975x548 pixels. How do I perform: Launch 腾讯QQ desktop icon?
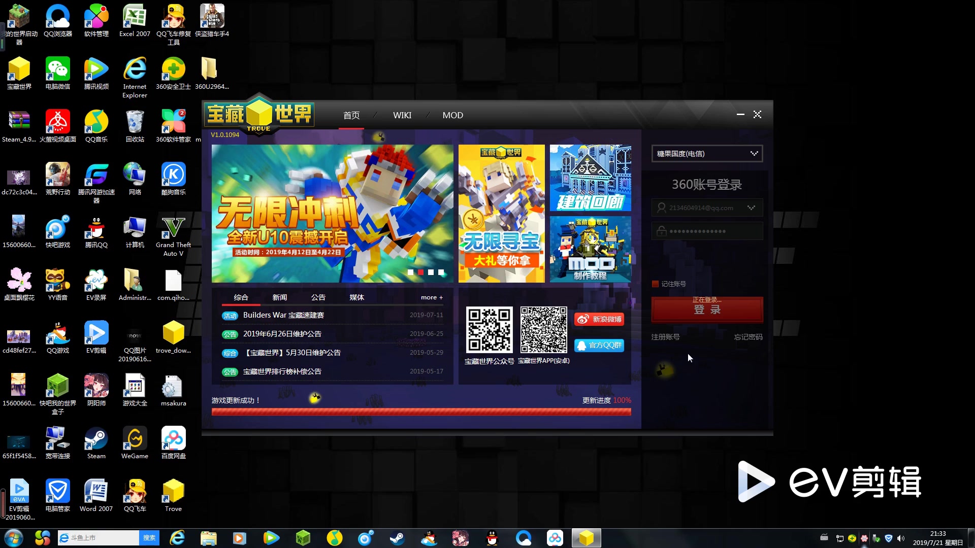coord(96,232)
